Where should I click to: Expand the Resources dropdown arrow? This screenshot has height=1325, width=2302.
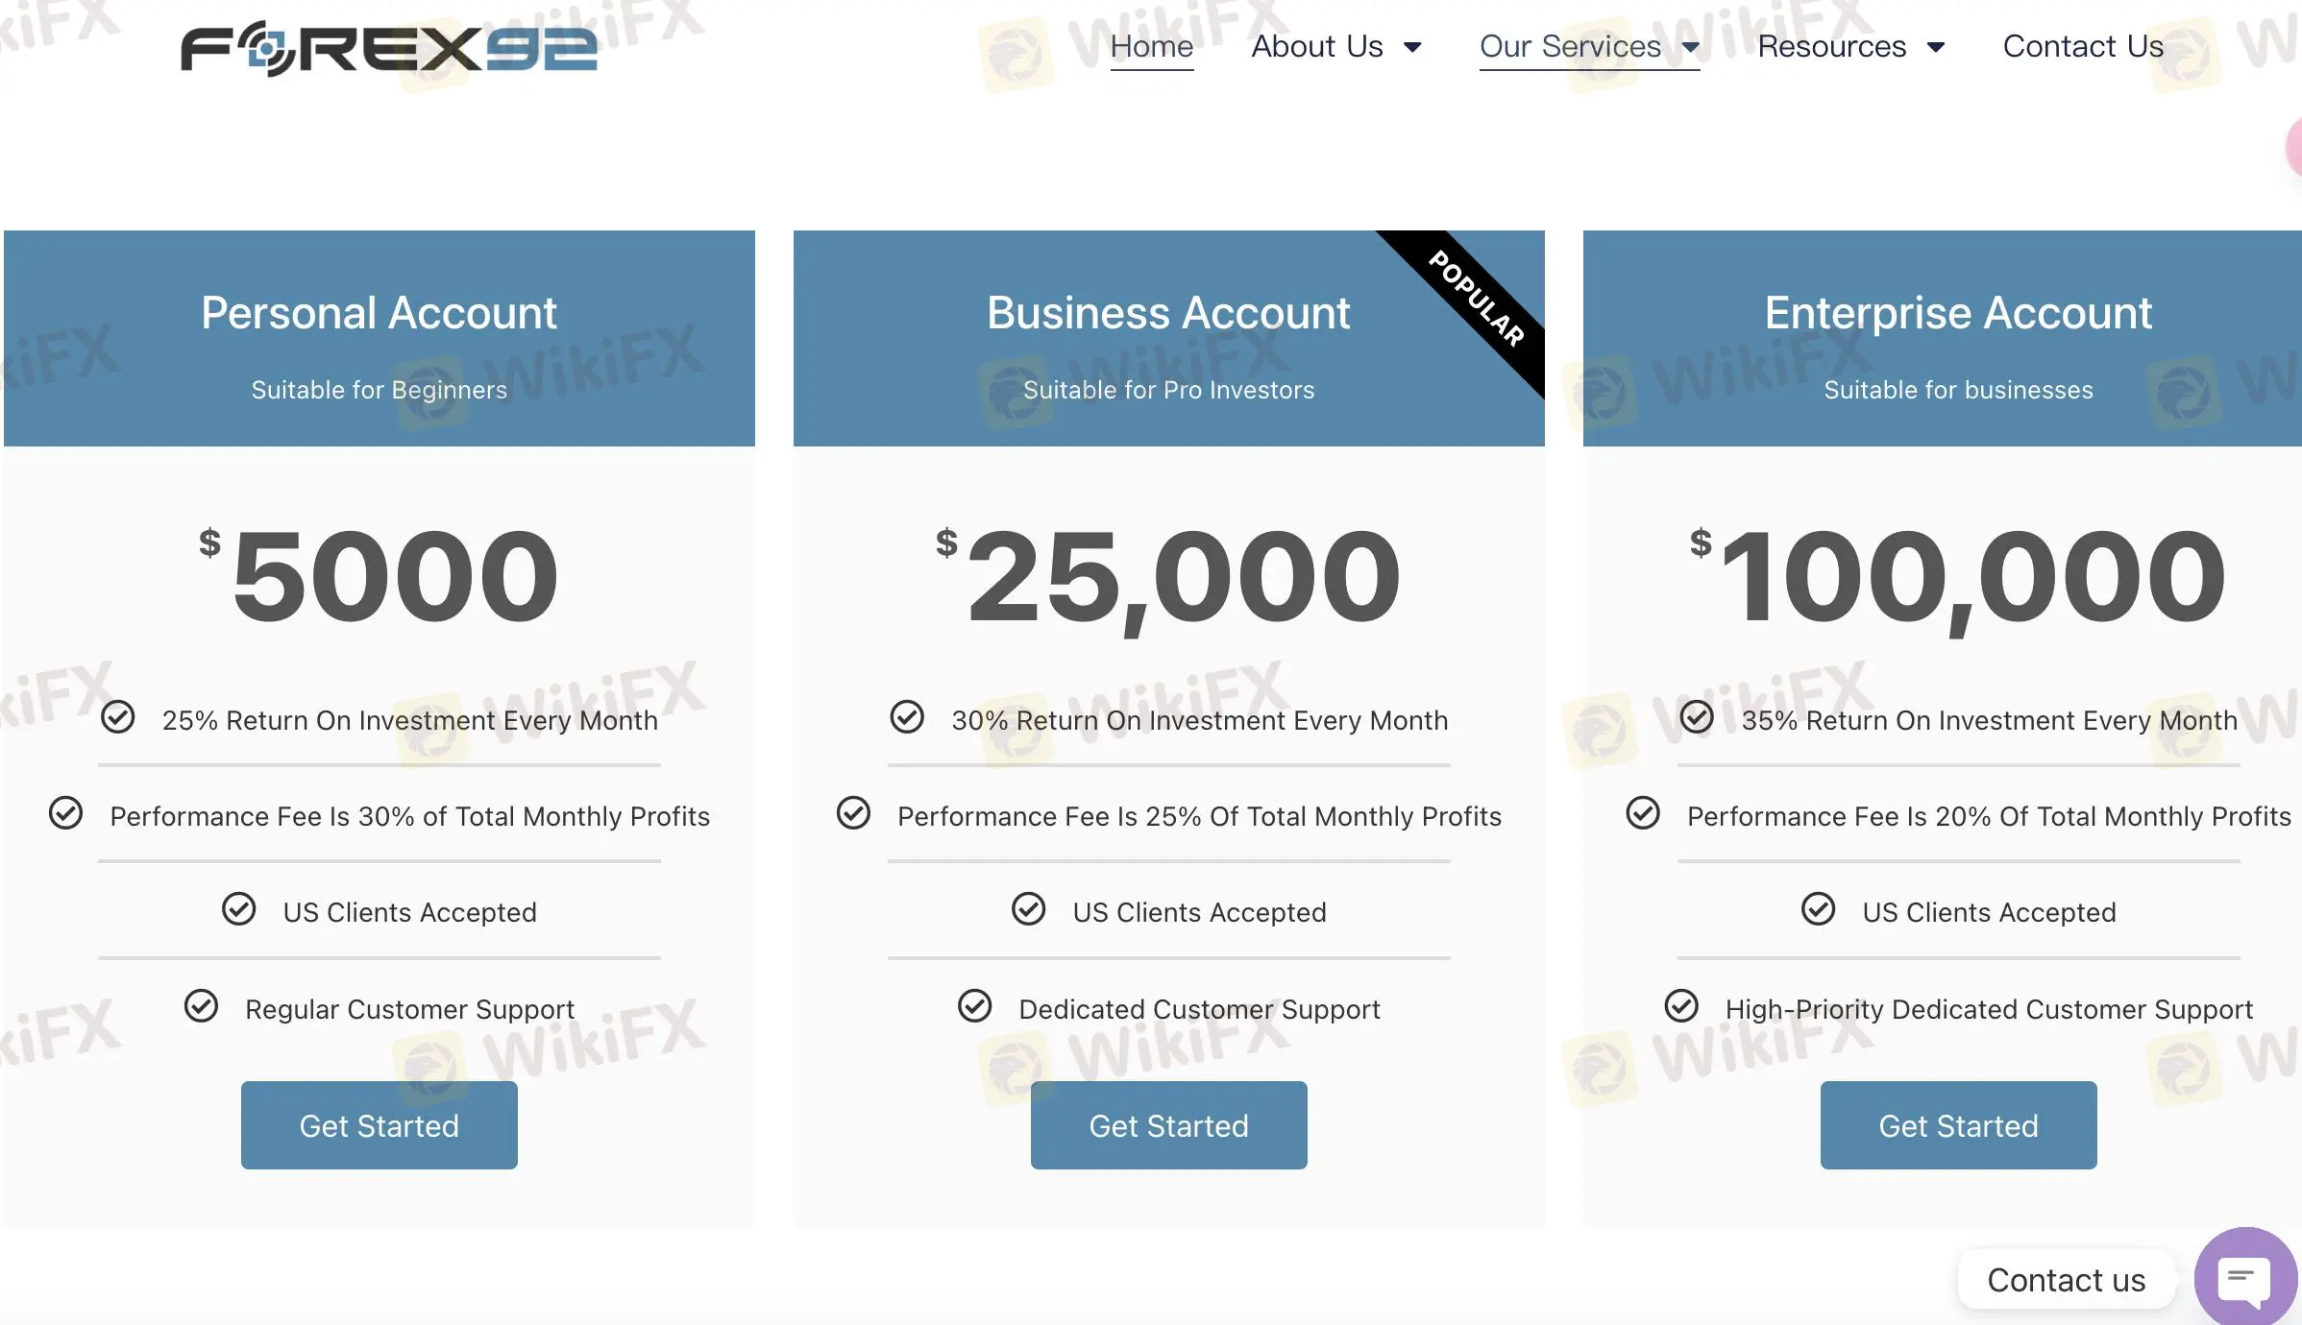[1936, 47]
